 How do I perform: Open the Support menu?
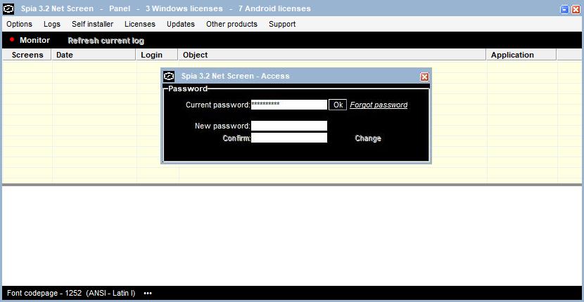tap(282, 24)
